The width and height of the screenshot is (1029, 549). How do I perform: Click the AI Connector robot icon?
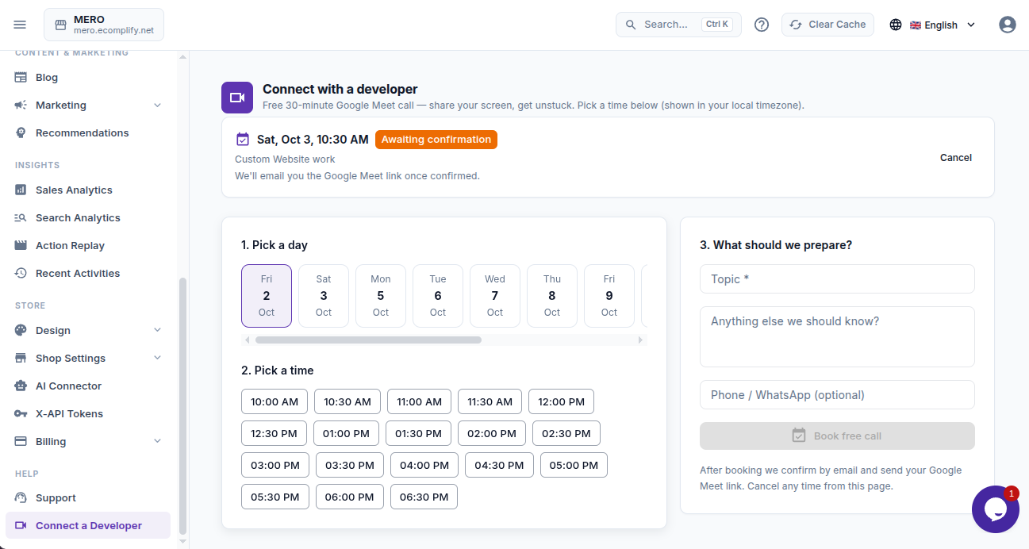pyautogui.click(x=21, y=386)
